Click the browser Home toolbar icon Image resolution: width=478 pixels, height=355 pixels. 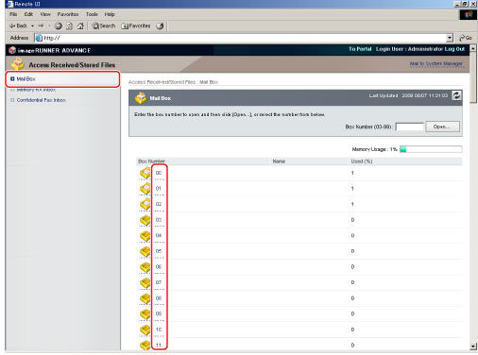click(x=80, y=26)
